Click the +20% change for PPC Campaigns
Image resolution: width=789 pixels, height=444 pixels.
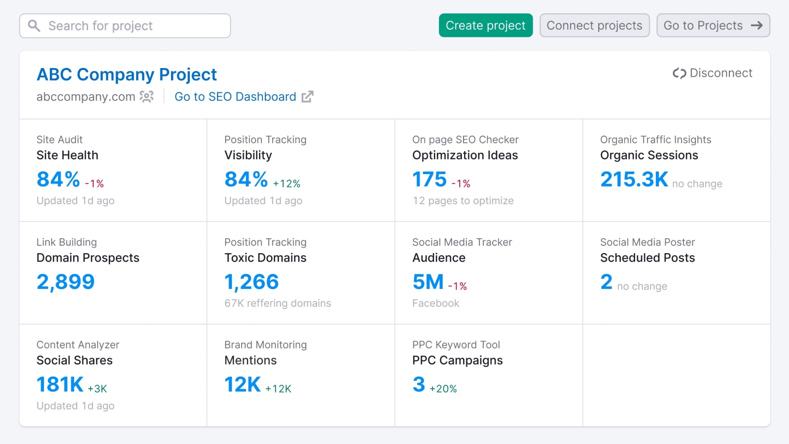tap(443, 389)
